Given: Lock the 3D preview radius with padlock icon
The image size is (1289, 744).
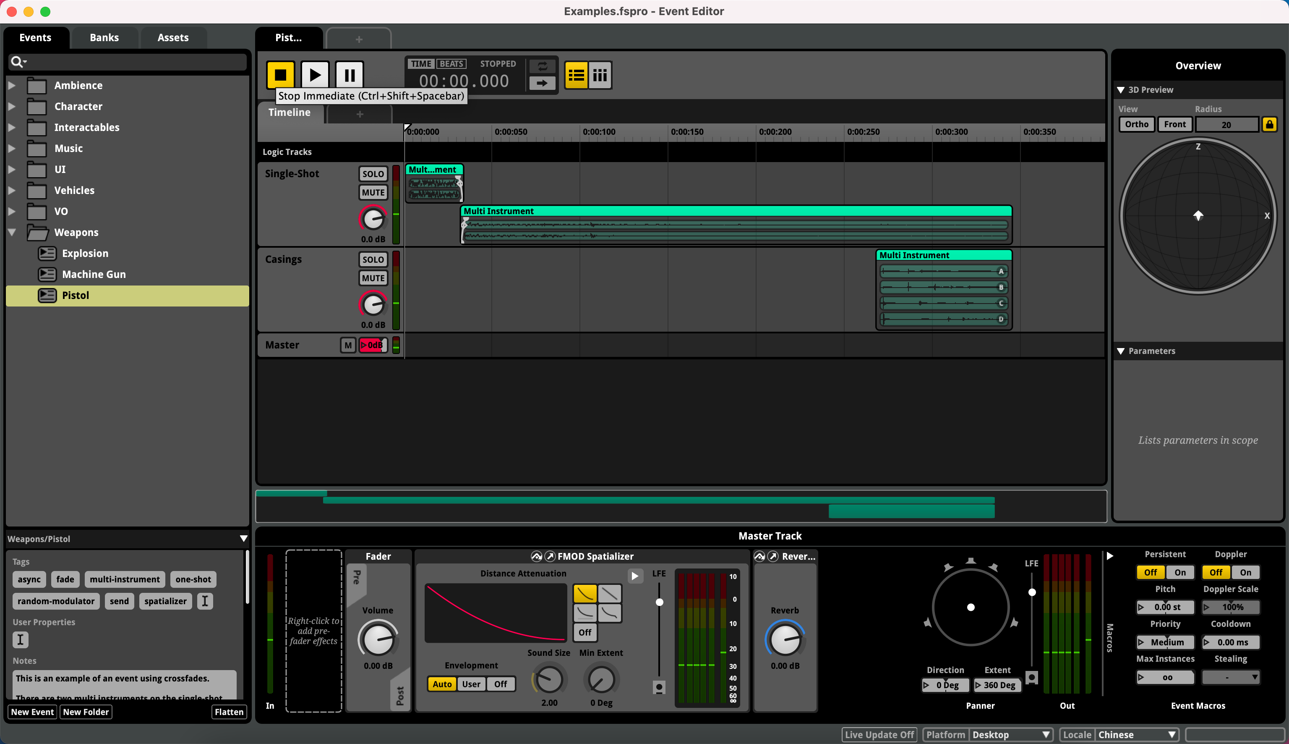Looking at the screenshot, I should [1270, 124].
